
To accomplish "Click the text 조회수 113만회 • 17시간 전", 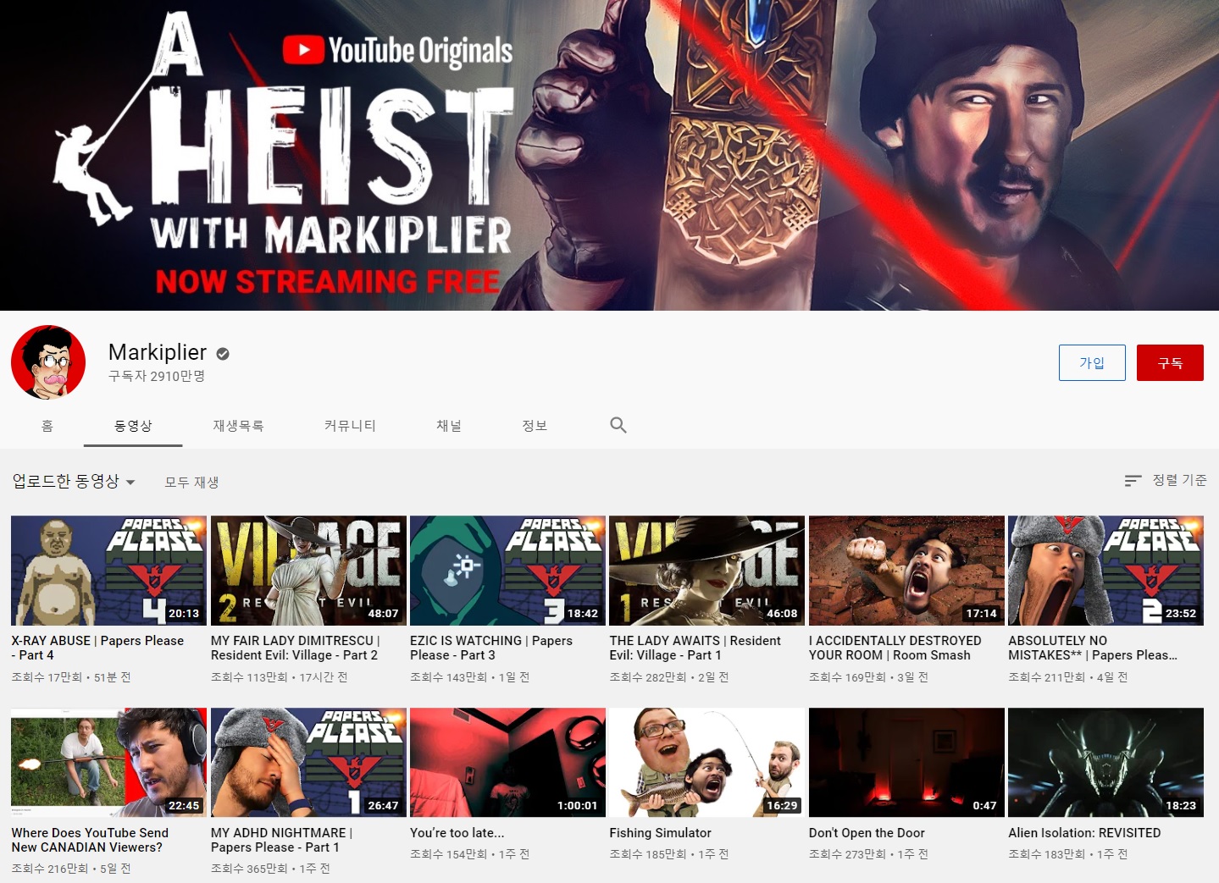I will pos(280,677).
